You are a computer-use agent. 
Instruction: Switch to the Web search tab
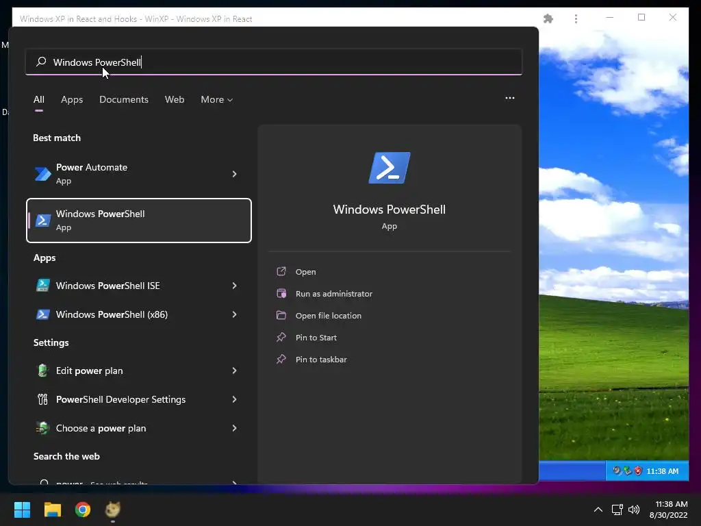click(x=175, y=99)
